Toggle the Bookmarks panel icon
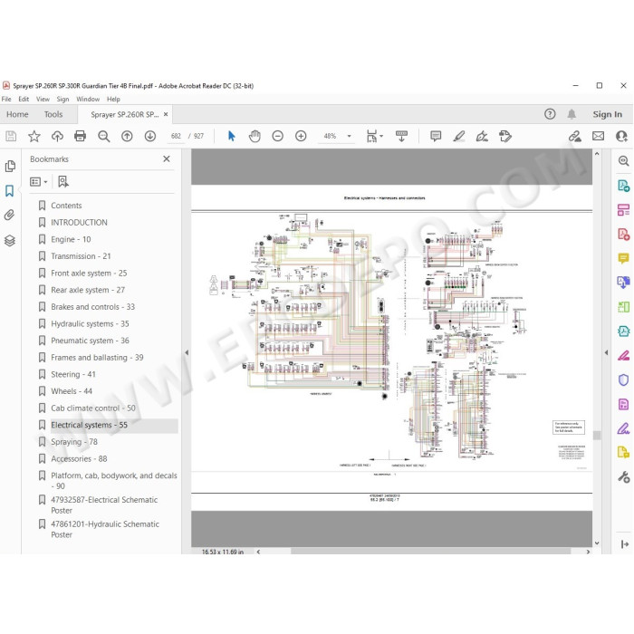 [x=10, y=191]
